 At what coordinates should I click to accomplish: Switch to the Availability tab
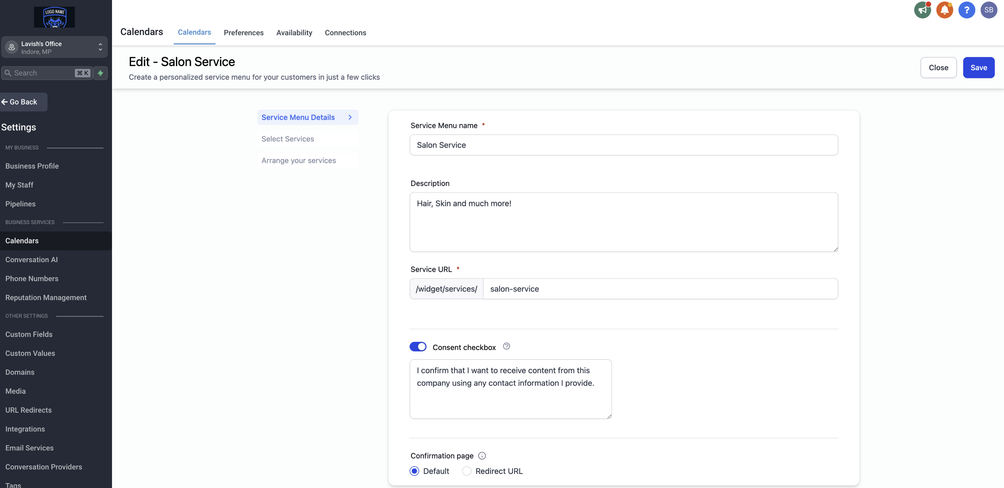coord(294,33)
